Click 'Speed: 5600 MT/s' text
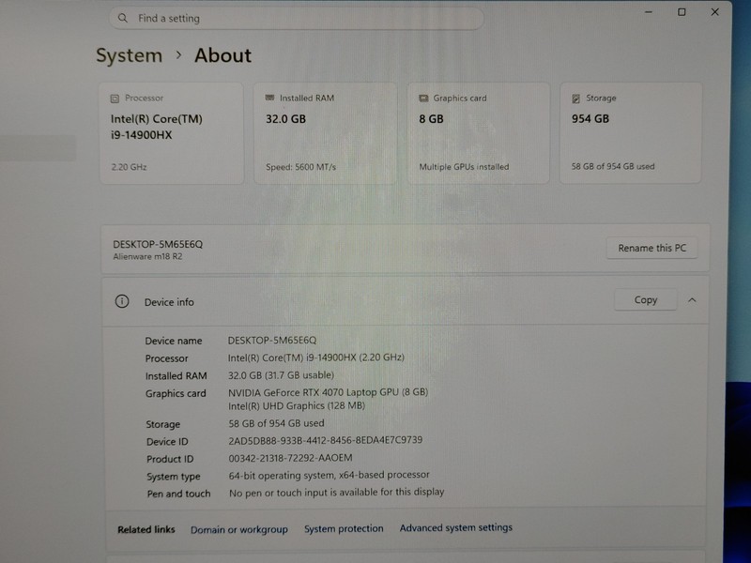Image resolution: width=751 pixels, height=563 pixels. point(300,167)
